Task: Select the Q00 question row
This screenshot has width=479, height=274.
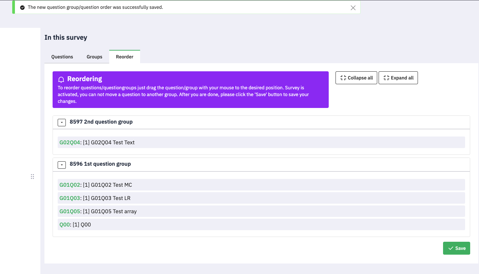Action: 261,224
